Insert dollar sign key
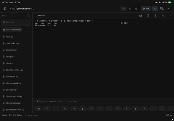 (x=135, y=109)
